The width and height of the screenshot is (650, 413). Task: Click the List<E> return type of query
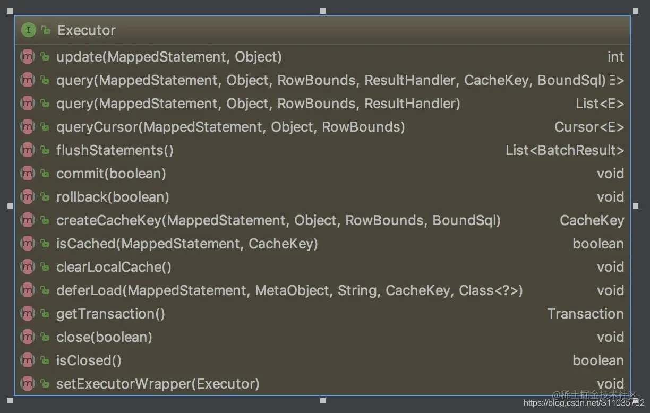[600, 104]
